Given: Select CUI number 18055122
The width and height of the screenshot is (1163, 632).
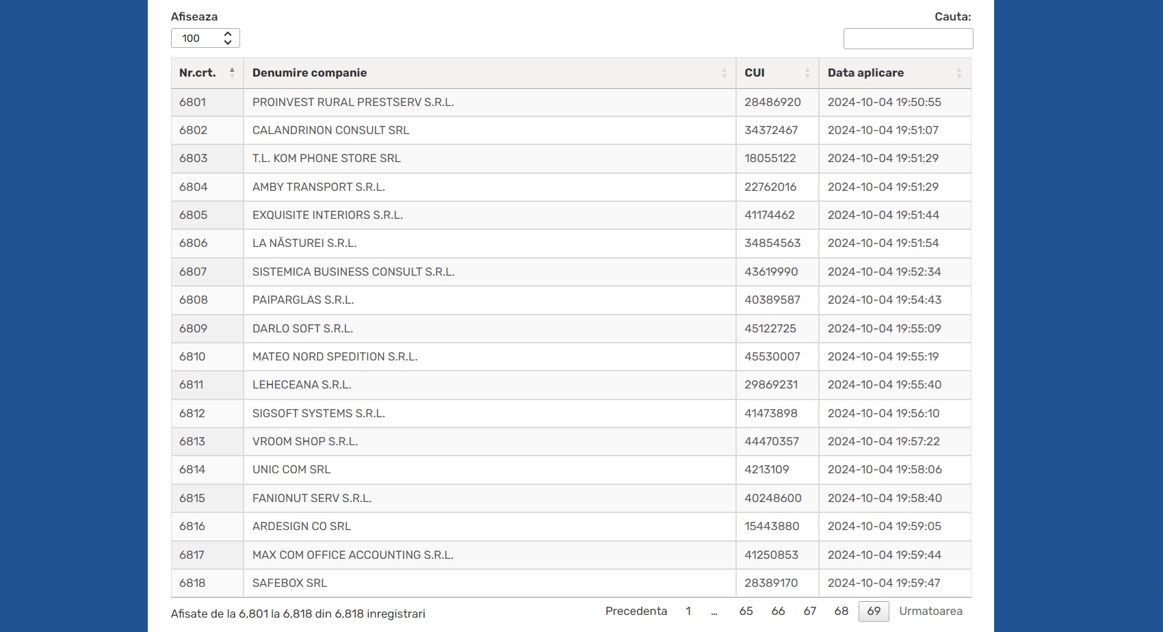Looking at the screenshot, I should (770, 159).
